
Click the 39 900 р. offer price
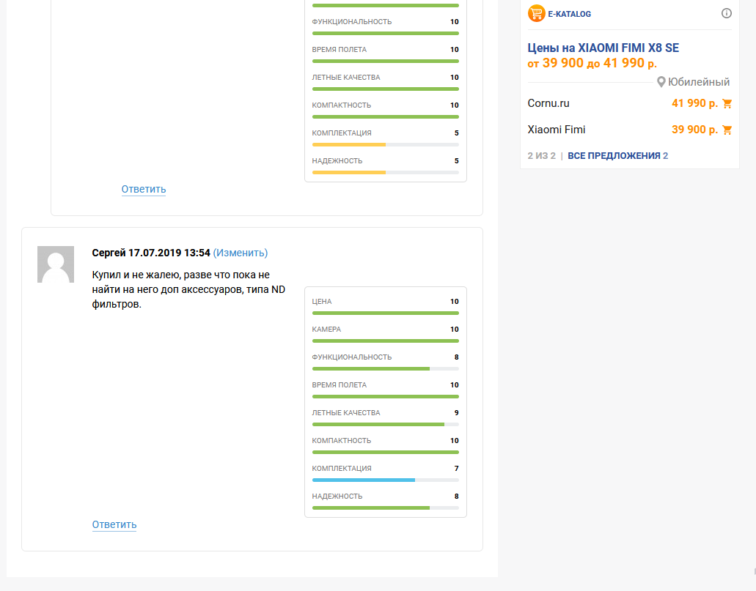click(x=694, y=130)
